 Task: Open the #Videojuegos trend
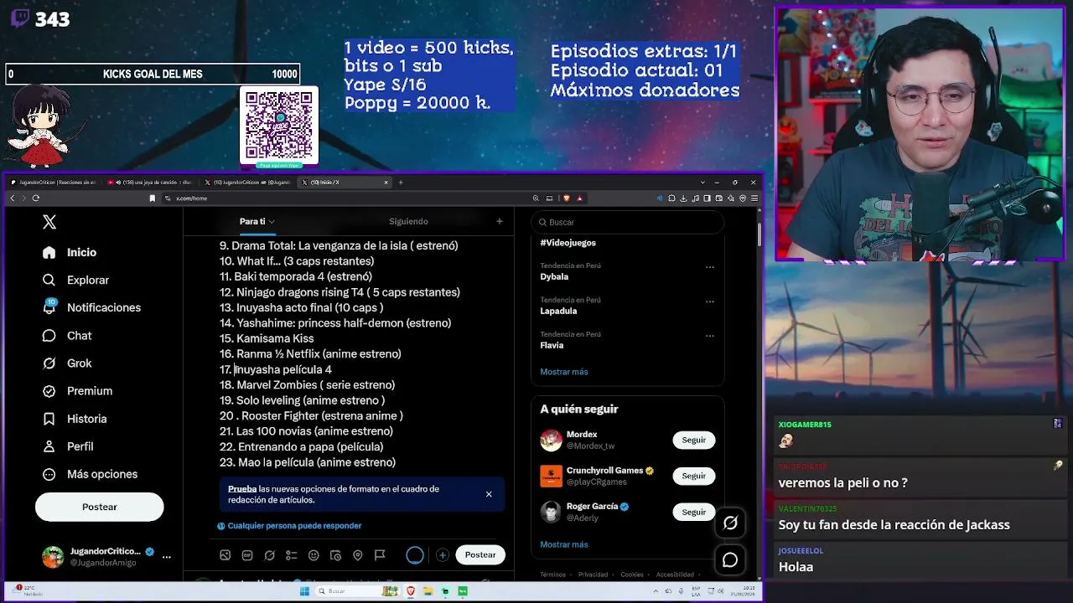coord(568,243)
